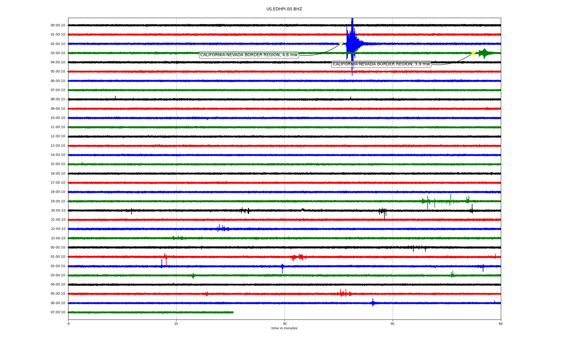Click the 11:00:10 trace time label
The width and height of the screenshot is (569, 355).
click(x=58, y=127)
